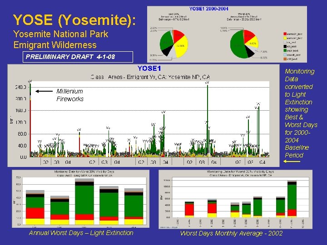Image resolution: width=327 pixels, height=245 pixels.
Task: Click the tallest bar in the monthly average chart
Action: [x=292, y=199]
